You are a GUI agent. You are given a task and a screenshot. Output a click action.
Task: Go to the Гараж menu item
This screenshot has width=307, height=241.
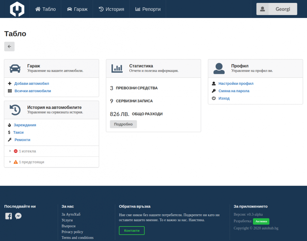click(x=77, y=9)
